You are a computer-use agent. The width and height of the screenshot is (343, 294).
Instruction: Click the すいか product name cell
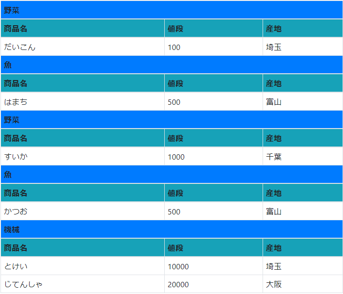coord(82,156)
